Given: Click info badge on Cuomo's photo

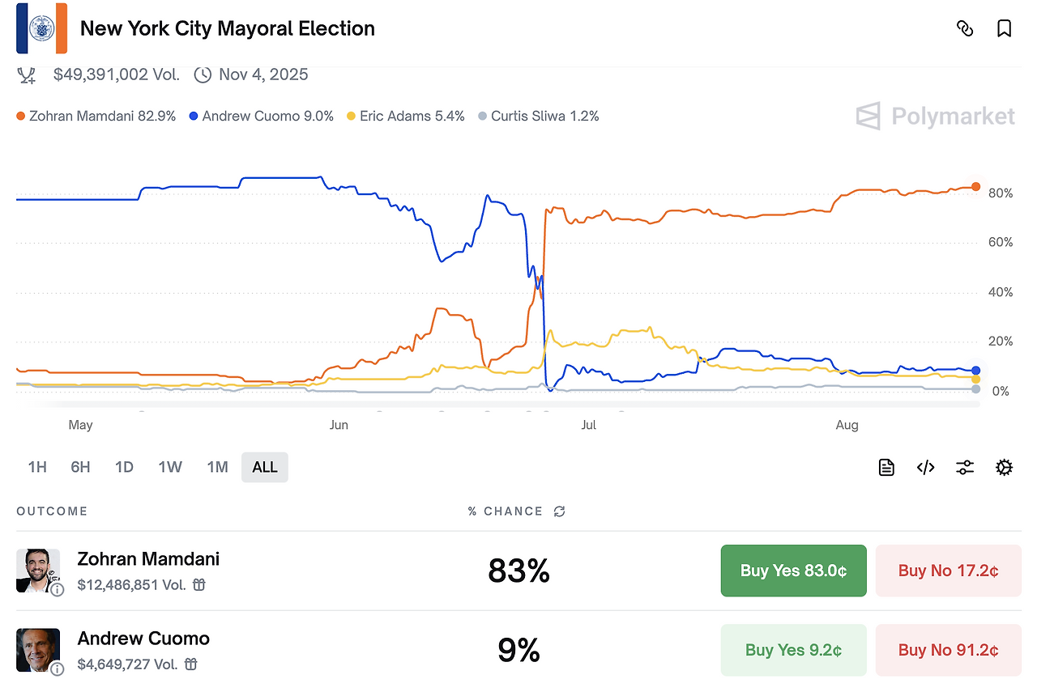Looking at the screenshot, I should point(57,668).
